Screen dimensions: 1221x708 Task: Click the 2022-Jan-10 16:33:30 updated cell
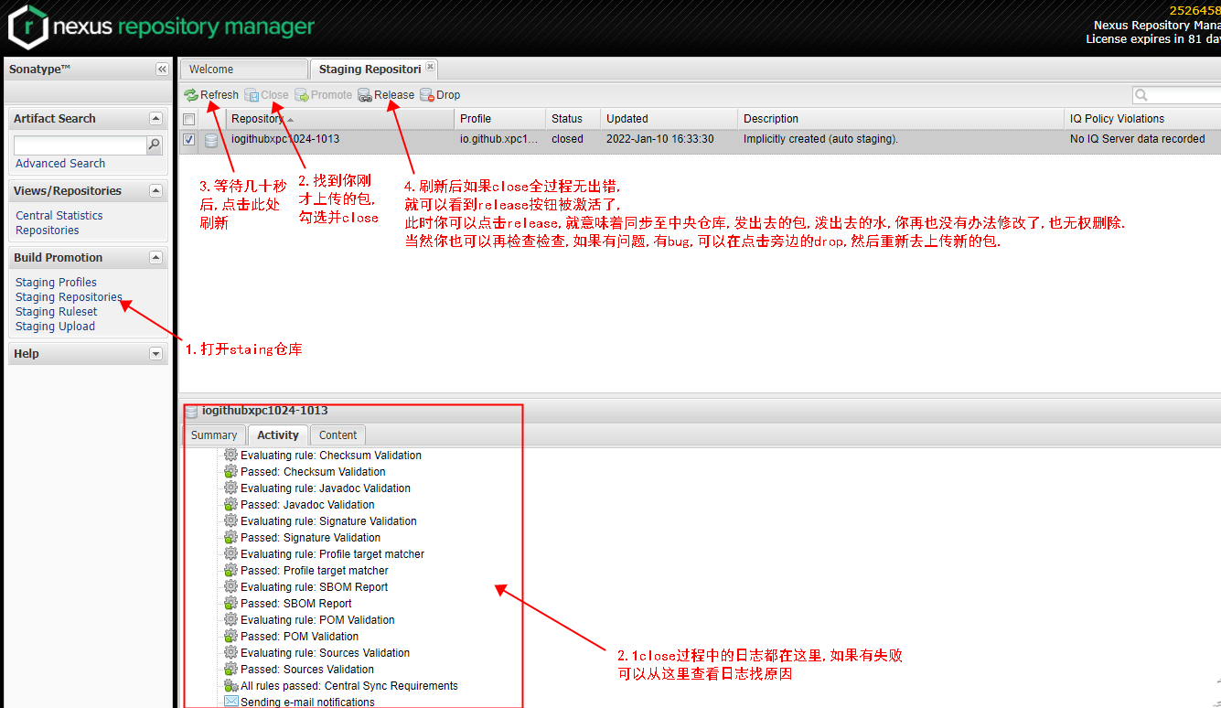coord(660,139)
